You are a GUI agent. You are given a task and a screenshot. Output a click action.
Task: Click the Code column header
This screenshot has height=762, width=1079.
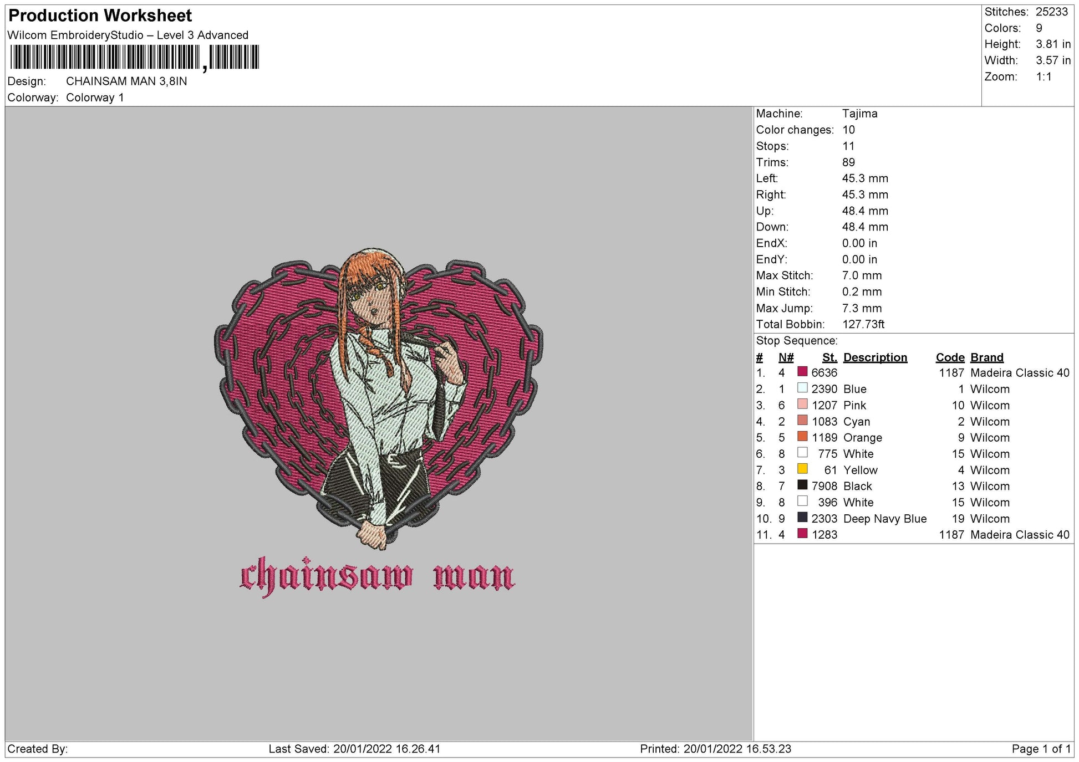pyautogui.click(x=950, y=357)
